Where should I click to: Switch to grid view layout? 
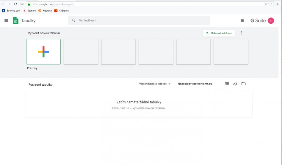coord(227,84)
